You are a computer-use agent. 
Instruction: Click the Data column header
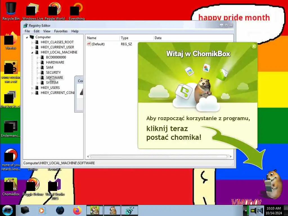point(193,38)
